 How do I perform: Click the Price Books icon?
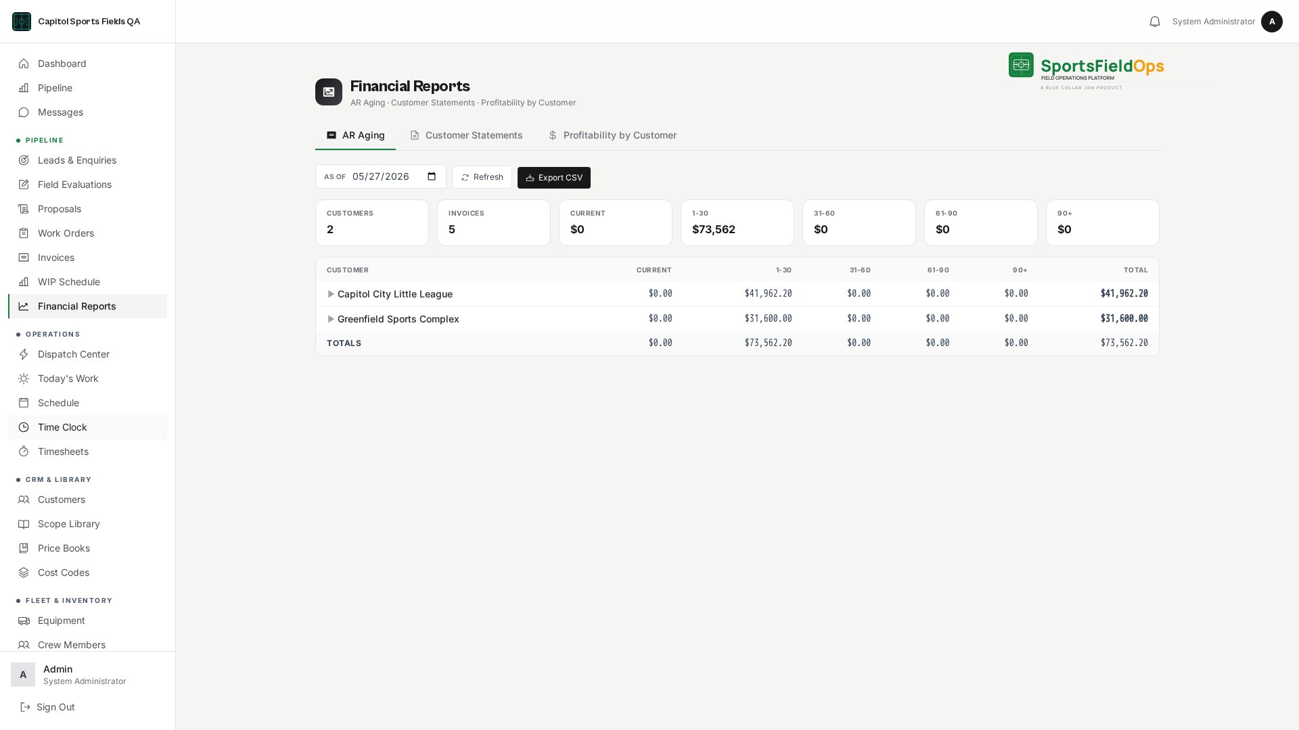click(24, 548)
